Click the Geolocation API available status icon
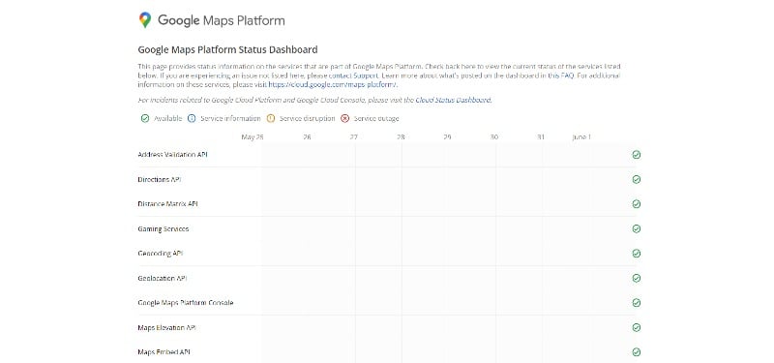 point(637,278)
